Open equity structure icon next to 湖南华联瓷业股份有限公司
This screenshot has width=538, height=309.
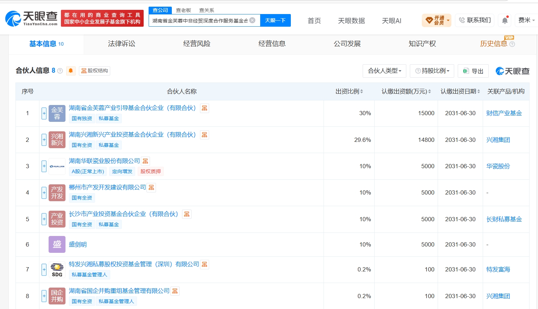coord(145,161)
